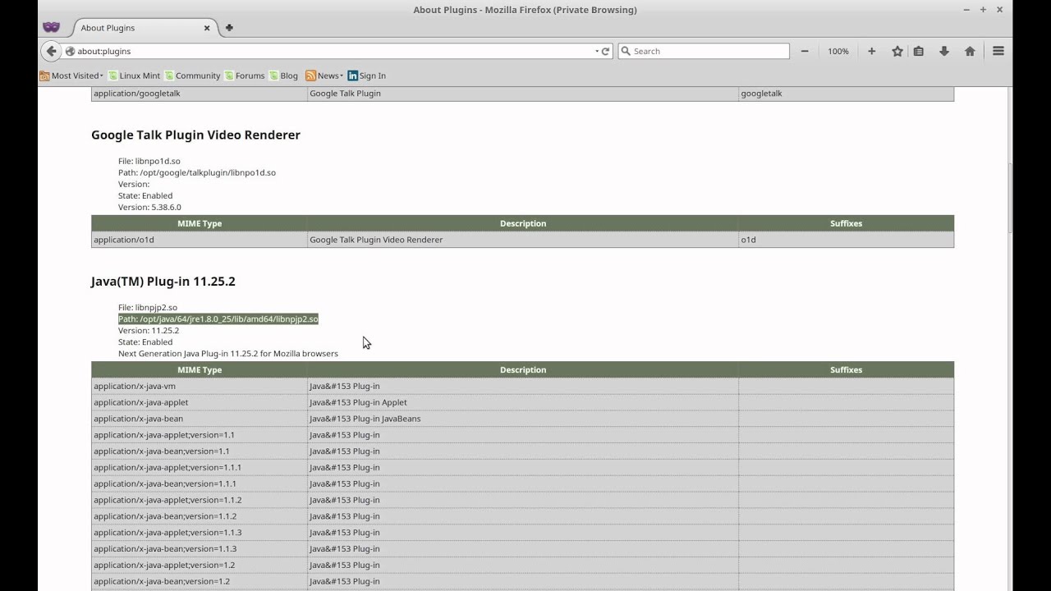The width and height of the screenshot is (1051, 591).
Task: Open the Community bookmark
Action: click(x=192, y=76)
